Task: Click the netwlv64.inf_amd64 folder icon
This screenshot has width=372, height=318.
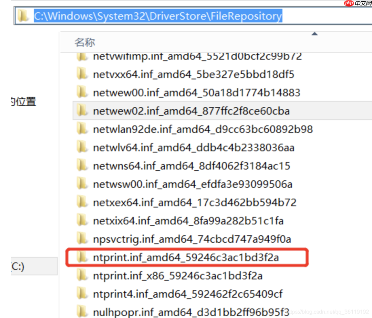Action: point(82,147)
